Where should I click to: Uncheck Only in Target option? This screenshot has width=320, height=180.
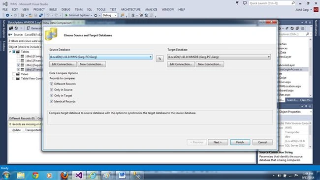51,95
